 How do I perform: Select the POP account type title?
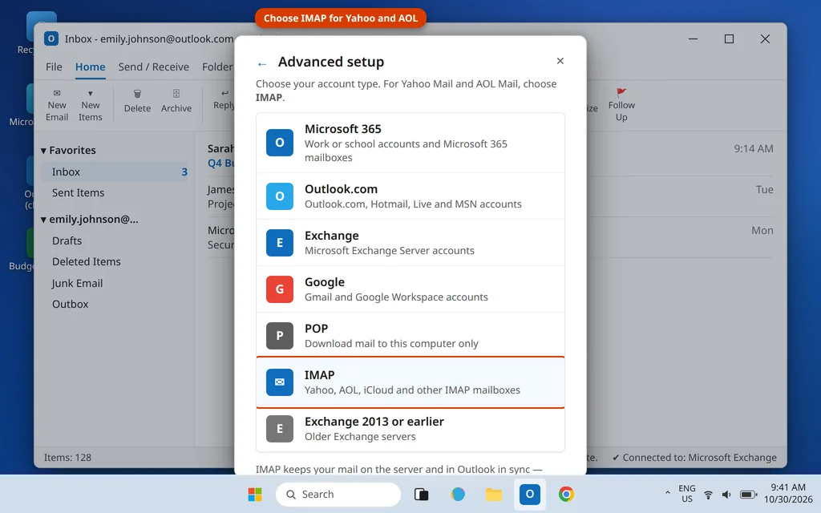click(x=316, y=328)
